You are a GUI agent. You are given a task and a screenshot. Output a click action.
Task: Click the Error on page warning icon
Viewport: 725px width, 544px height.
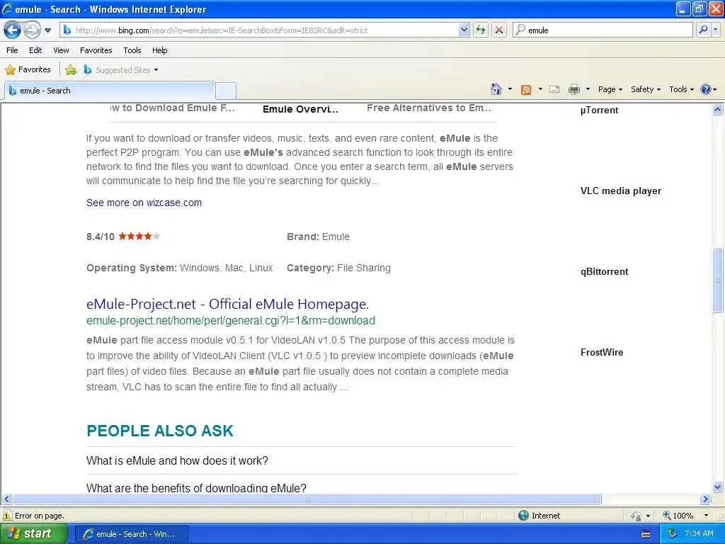coord(7,516)
